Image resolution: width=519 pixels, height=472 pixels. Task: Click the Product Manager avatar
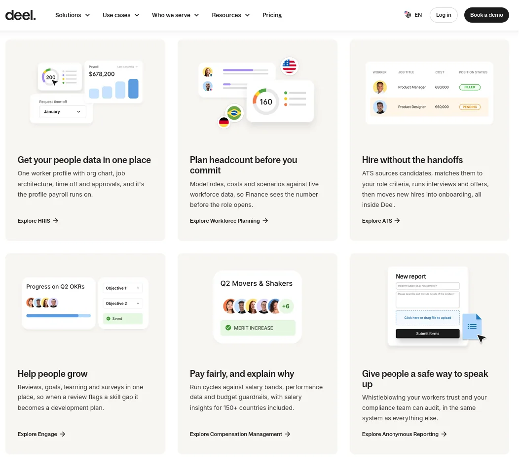(x=380, y=87)
